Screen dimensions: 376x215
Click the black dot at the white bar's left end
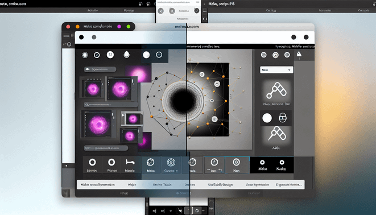pos(81,37)
